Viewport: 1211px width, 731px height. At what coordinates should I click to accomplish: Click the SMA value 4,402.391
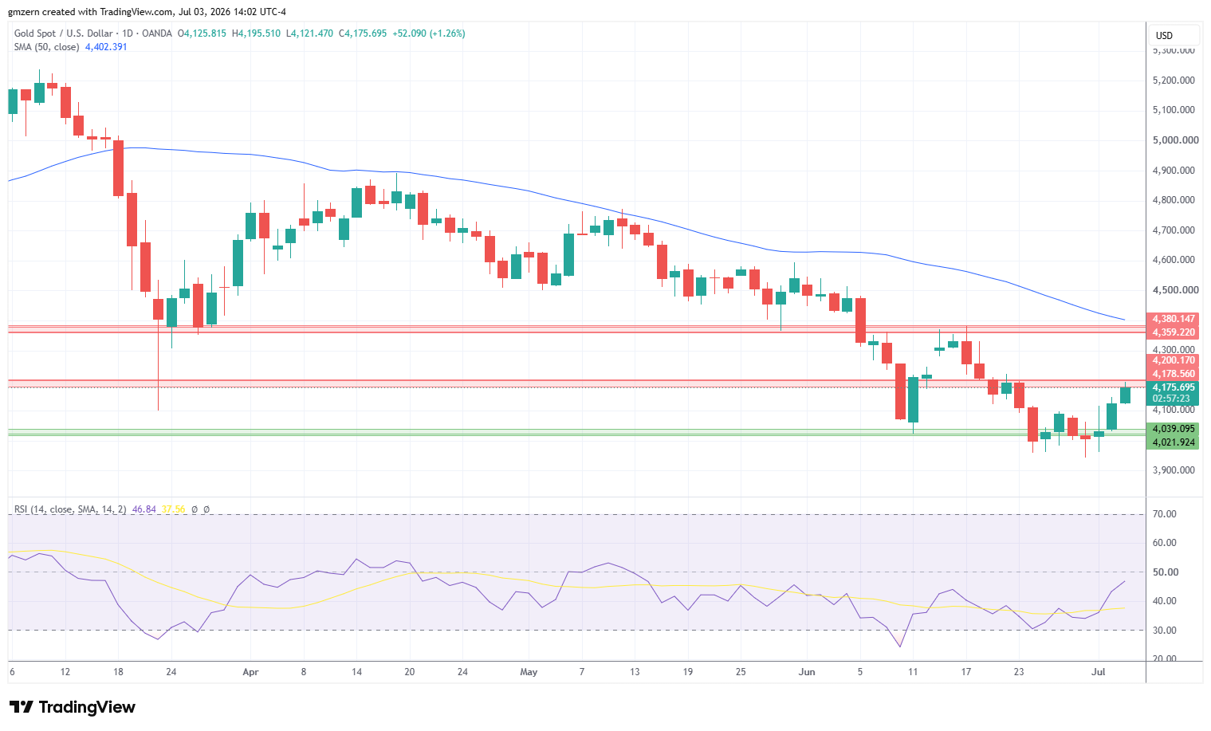106,47
